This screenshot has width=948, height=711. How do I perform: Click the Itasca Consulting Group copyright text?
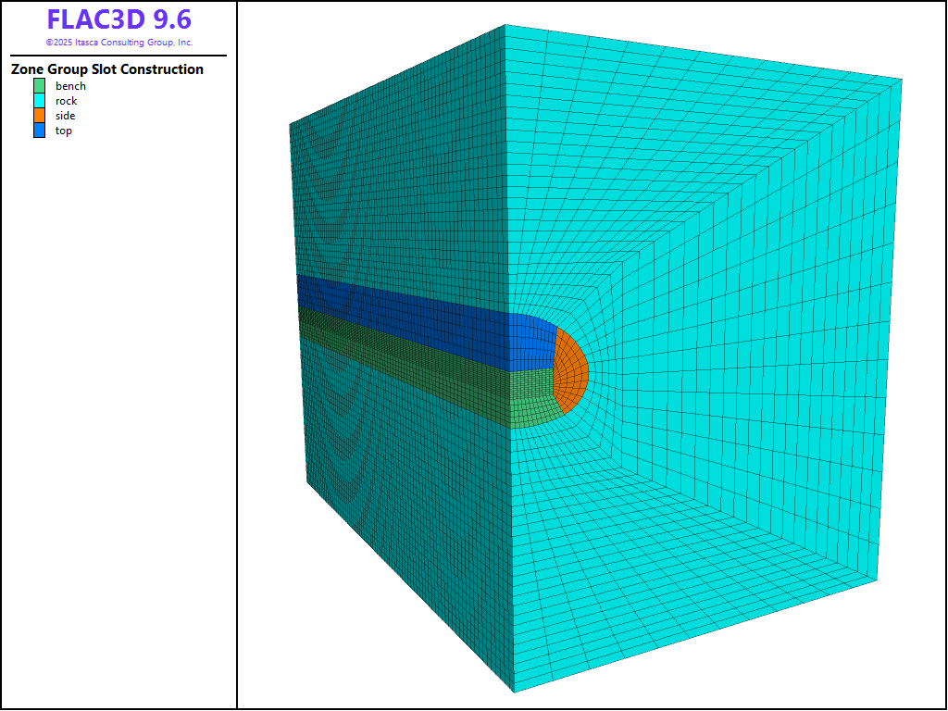click(x=118, y=43)
